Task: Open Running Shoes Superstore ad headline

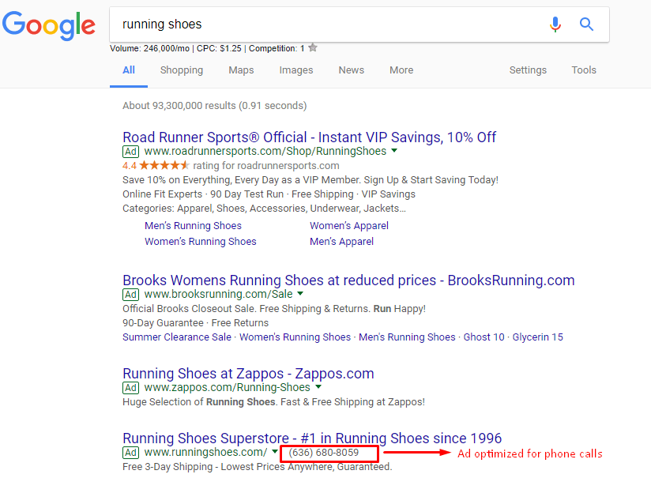Action: (x=312, y=438)
